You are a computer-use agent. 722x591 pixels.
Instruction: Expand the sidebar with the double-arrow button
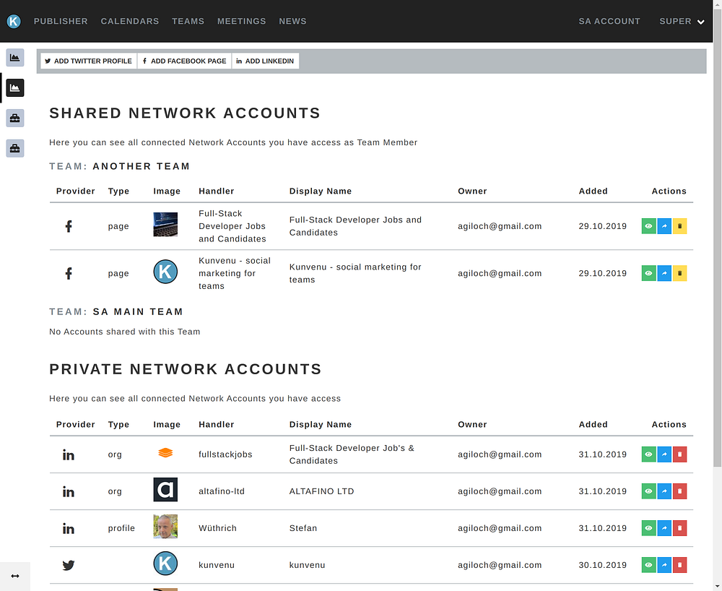pyautogui.click(x=15, y=576)
